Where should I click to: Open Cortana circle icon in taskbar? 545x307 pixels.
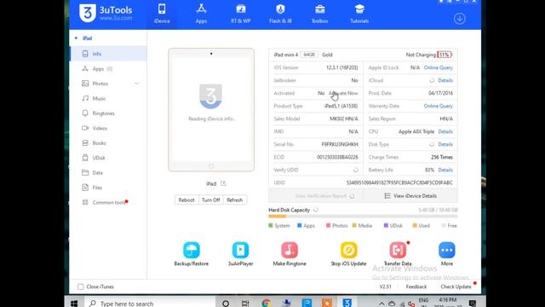pos(226,304)
